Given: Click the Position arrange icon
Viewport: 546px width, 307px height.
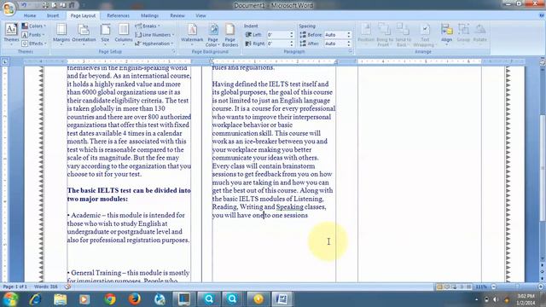Looking at the screenshot, I should pos(366,34).
